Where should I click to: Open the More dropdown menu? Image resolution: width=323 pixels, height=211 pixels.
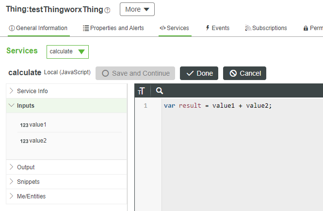coord(137,9)
